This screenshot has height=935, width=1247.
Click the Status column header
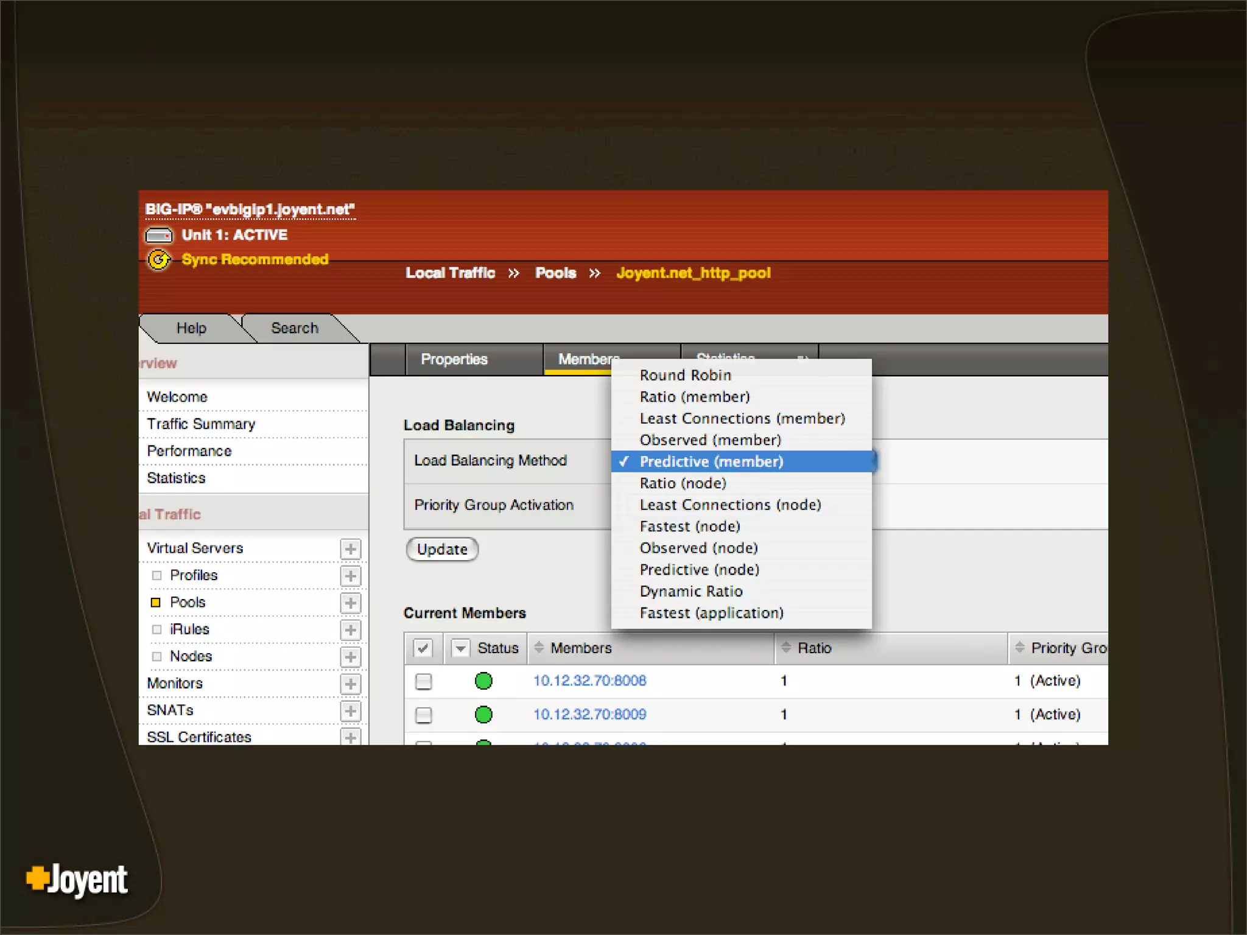[x=497, y=648]
